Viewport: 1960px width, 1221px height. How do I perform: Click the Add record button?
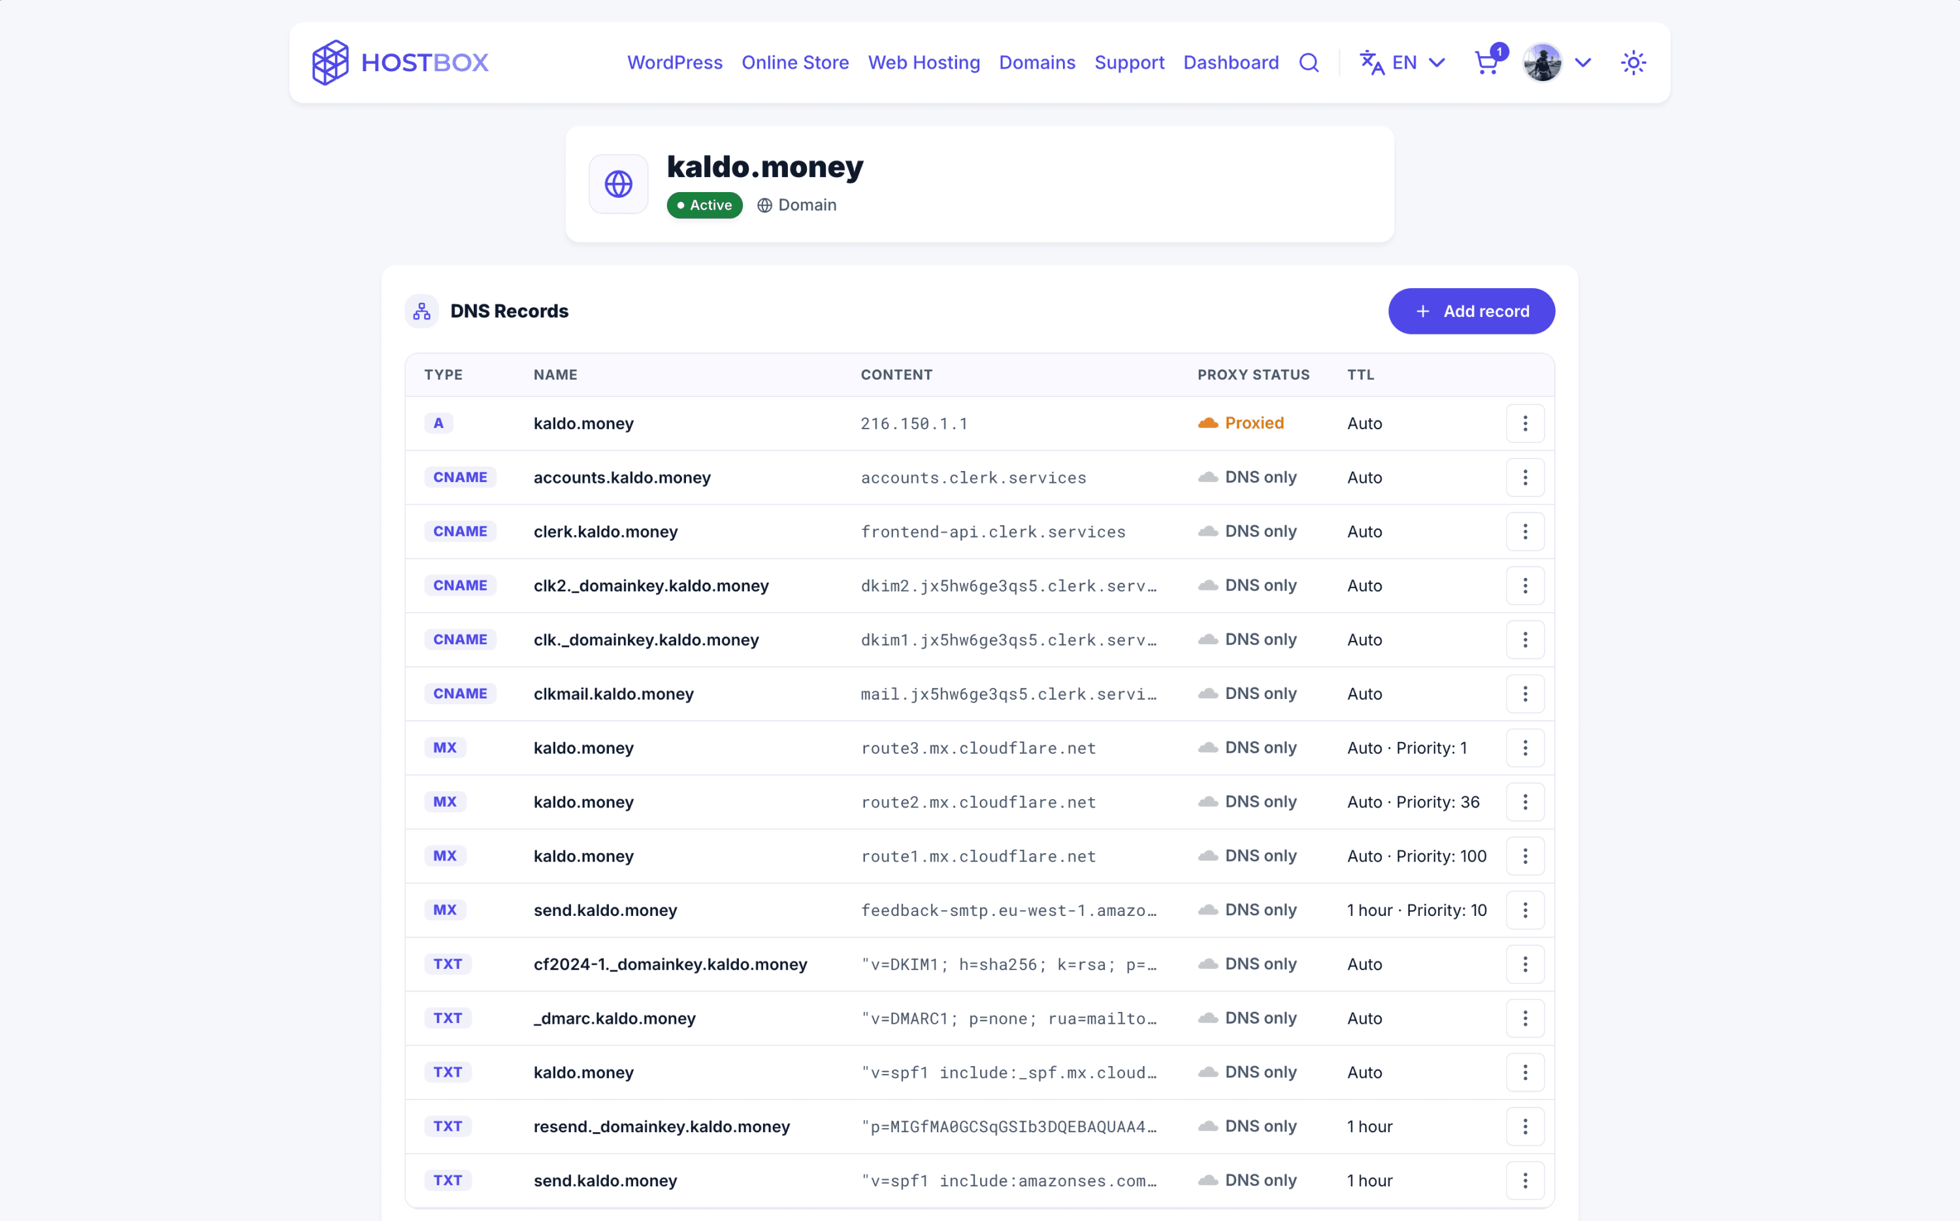click(x=1471, y=311)
